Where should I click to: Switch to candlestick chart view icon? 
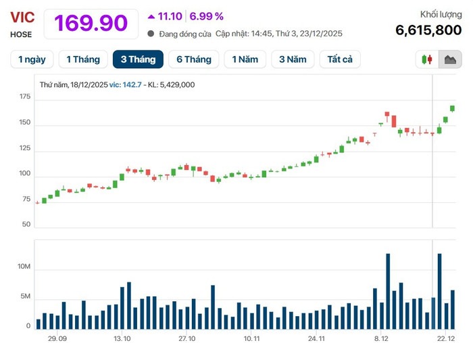(x=427, y=59)
